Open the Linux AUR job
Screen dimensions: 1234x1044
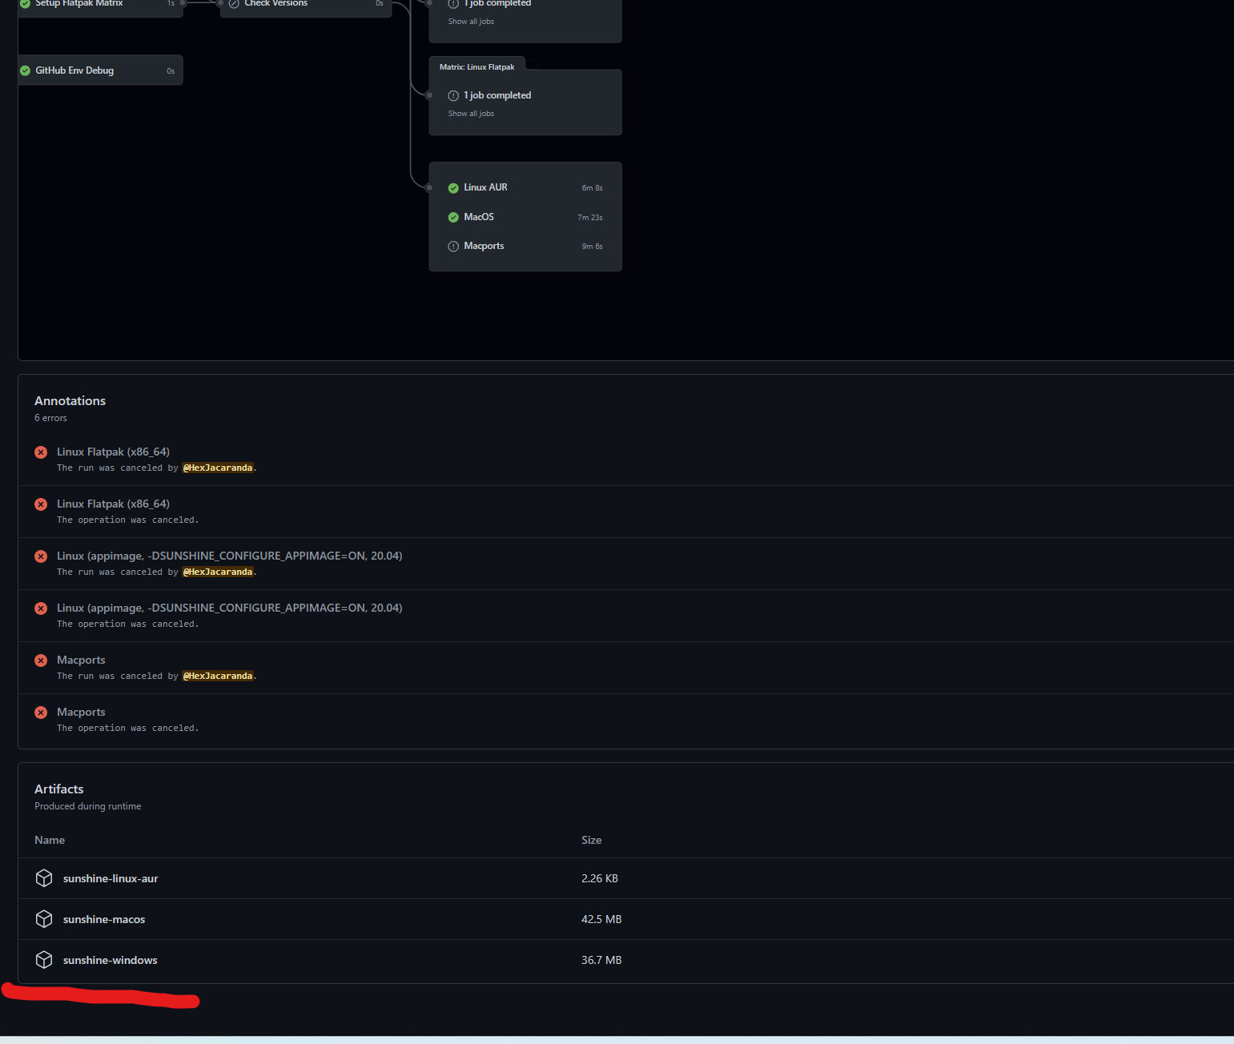485,187
